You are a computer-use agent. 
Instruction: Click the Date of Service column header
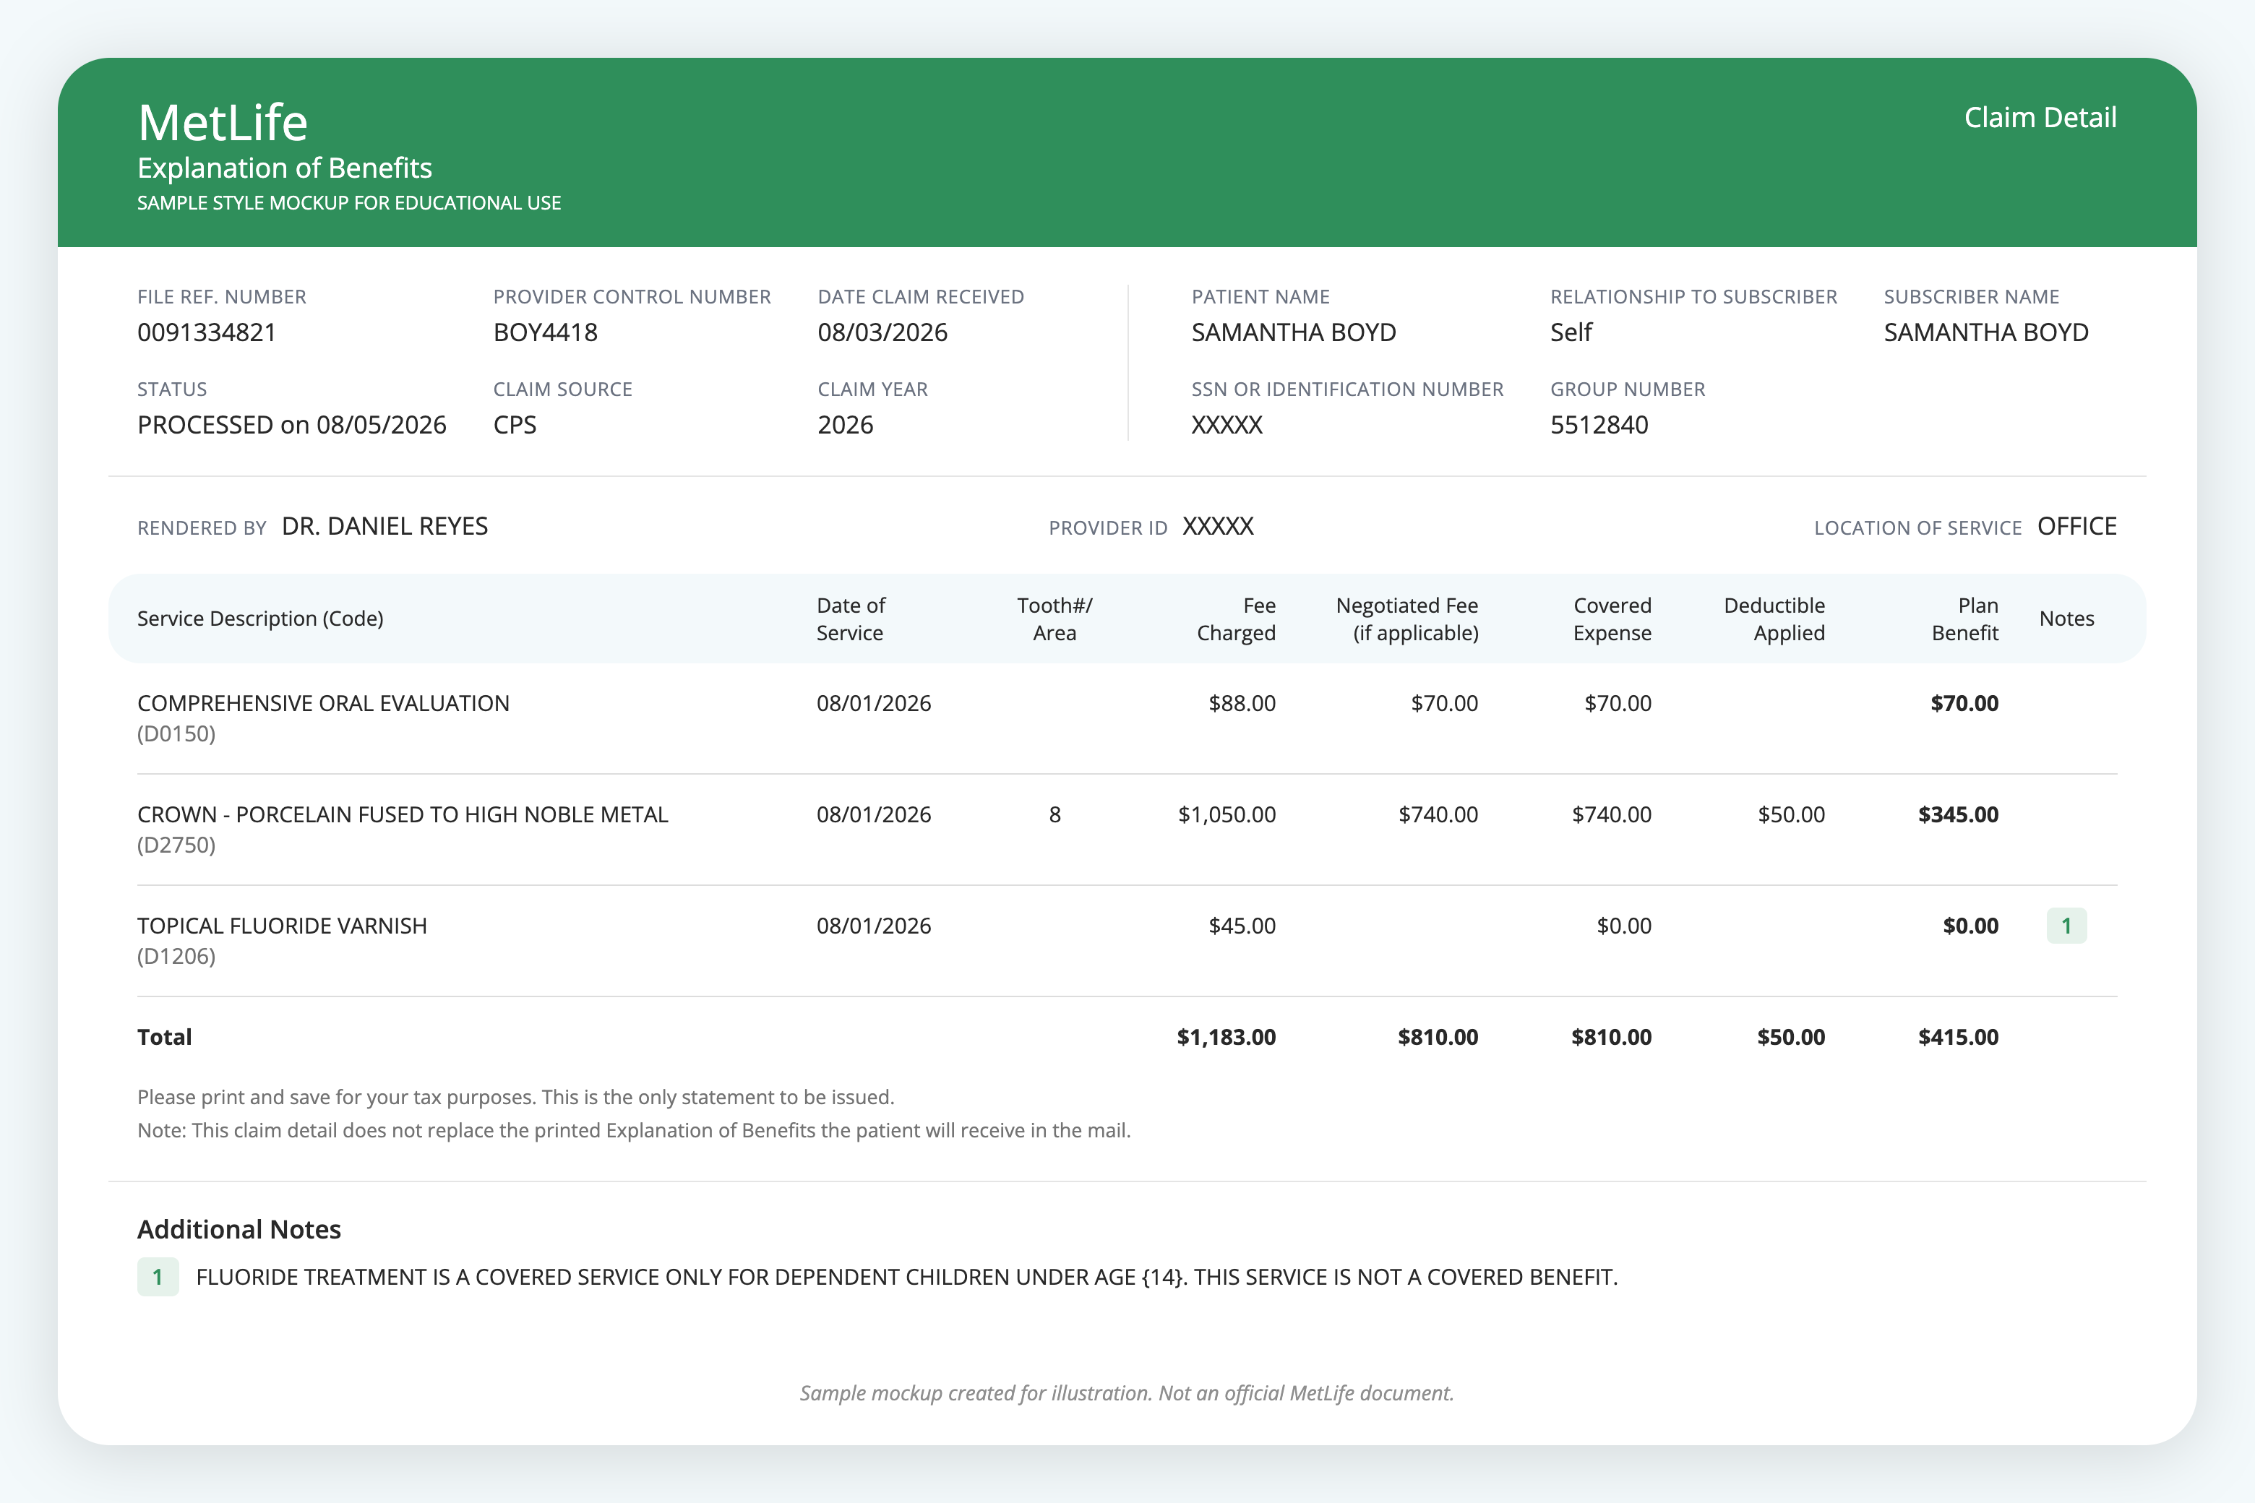click(851, 619)
